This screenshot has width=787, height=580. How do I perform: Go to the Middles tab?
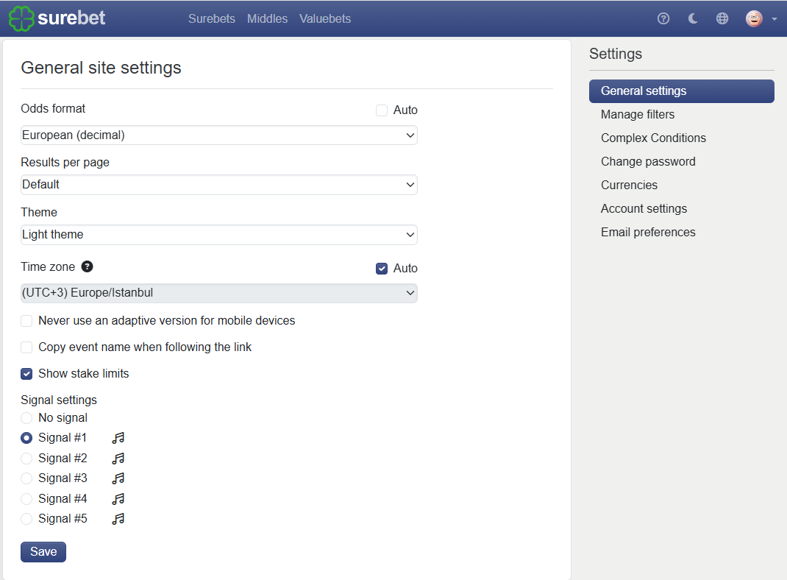(x=267, y=18)
